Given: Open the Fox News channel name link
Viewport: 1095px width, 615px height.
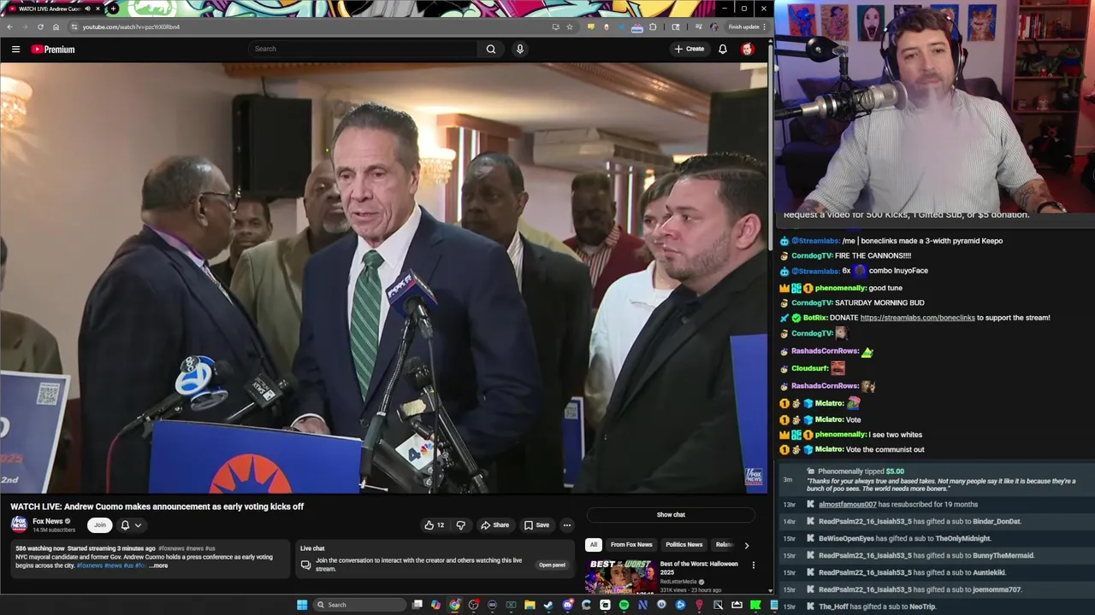Looking at the screenshot, I should [47, 521].
